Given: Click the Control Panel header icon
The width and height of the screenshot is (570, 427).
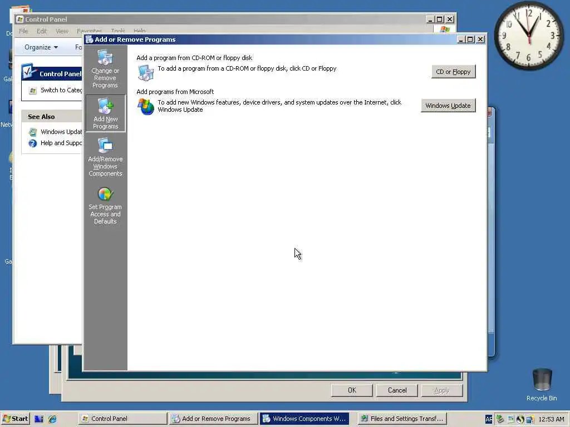Looking at the screenshot, I should point(29,72).
